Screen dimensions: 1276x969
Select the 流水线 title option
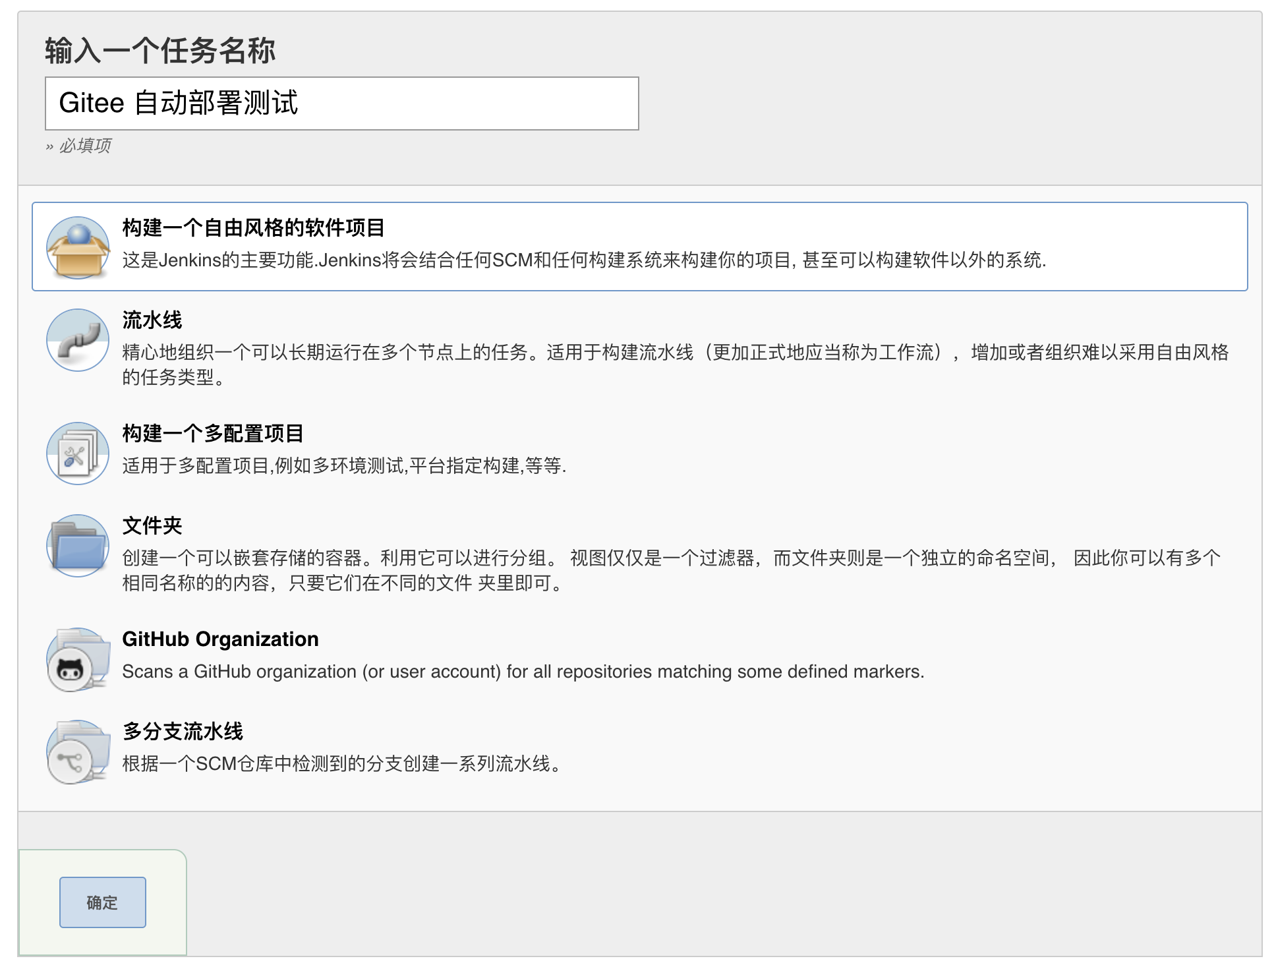coord(152,320)
